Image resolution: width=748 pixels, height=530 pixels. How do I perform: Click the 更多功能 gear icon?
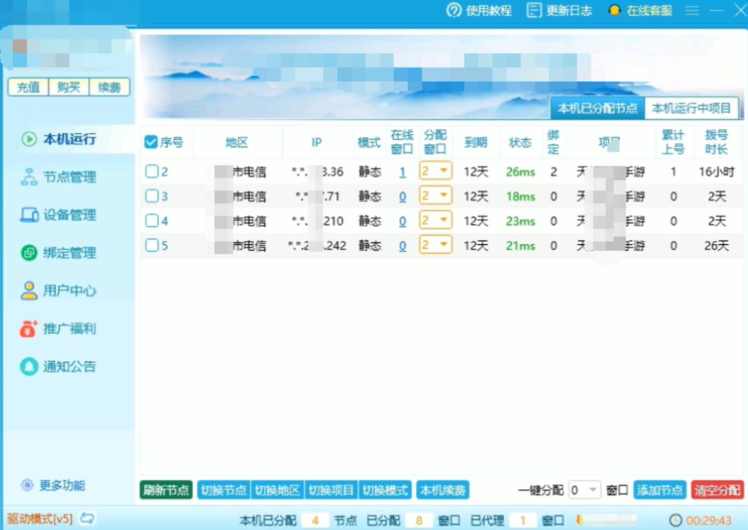pyautogui.click(x=27, y=485)
